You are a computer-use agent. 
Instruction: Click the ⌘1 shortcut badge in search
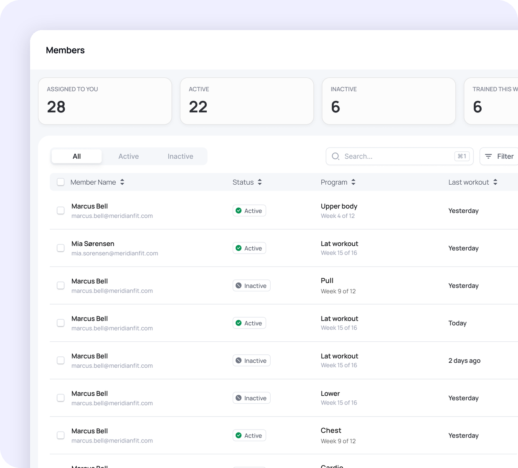pyautogui.click(x=462, y=156)
